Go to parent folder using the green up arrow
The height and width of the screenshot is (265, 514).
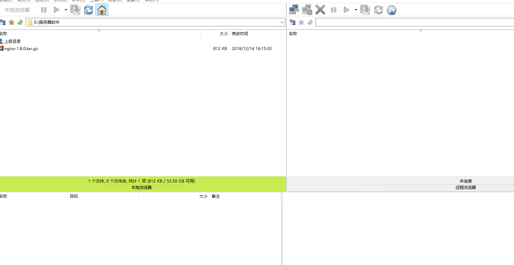click(20, 22)
